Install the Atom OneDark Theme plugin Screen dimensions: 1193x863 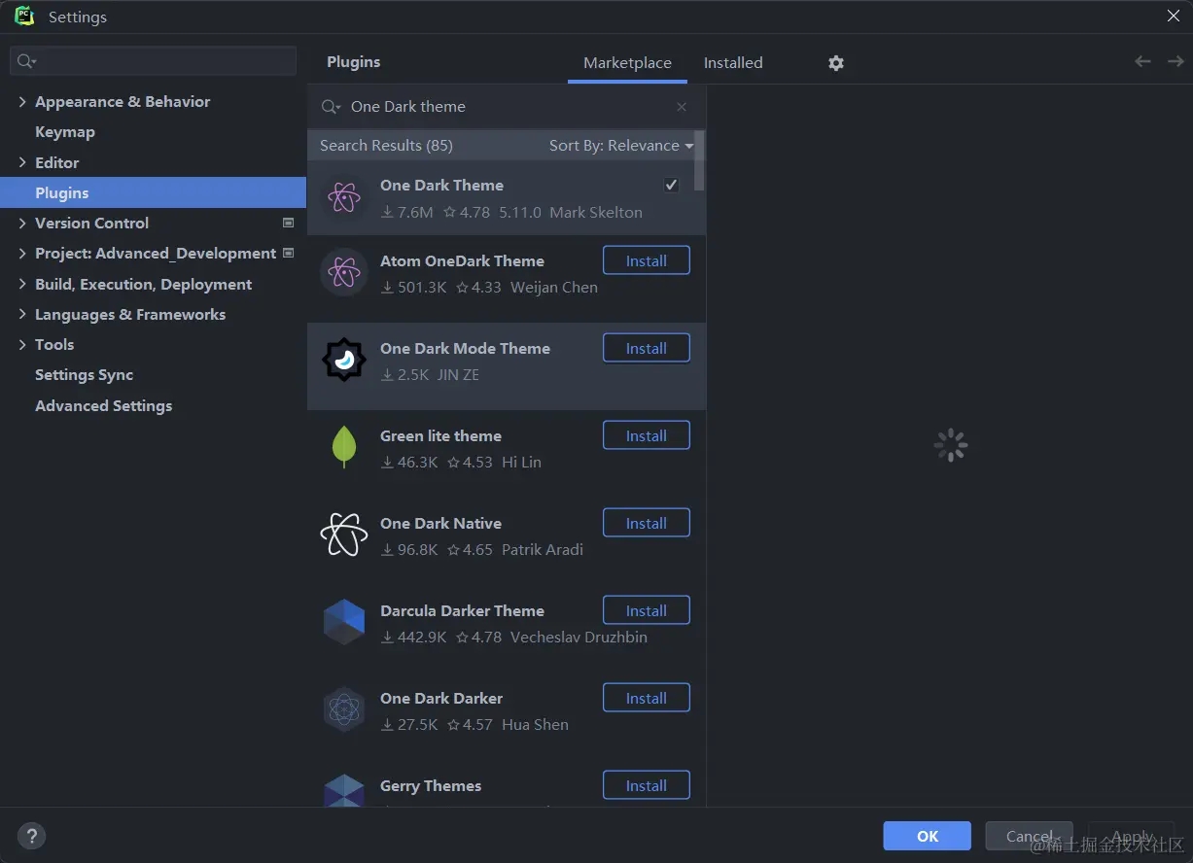646,260
